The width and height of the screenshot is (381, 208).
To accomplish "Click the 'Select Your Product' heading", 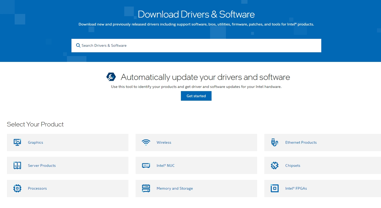I will 35,124.
